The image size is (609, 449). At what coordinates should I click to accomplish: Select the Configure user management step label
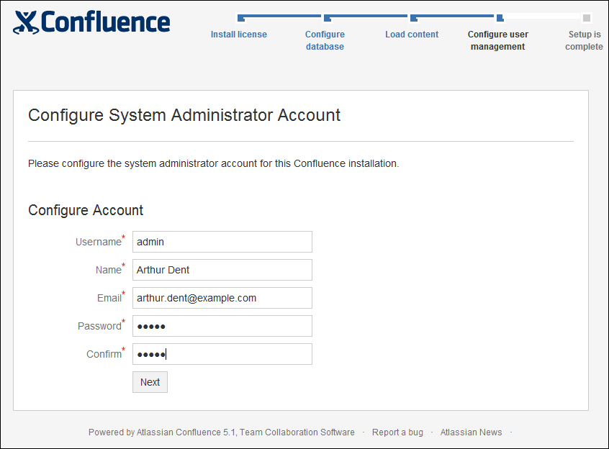[498, 40]
